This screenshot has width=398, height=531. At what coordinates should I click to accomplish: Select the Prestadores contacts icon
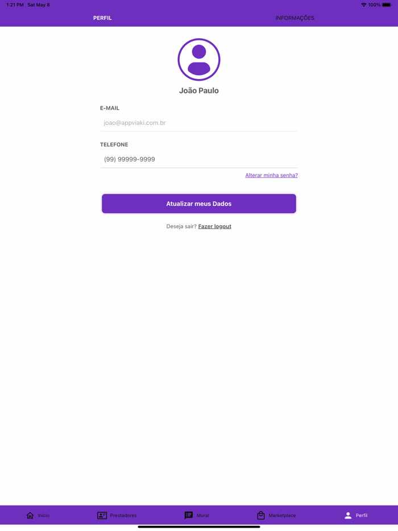coord(102,515)
